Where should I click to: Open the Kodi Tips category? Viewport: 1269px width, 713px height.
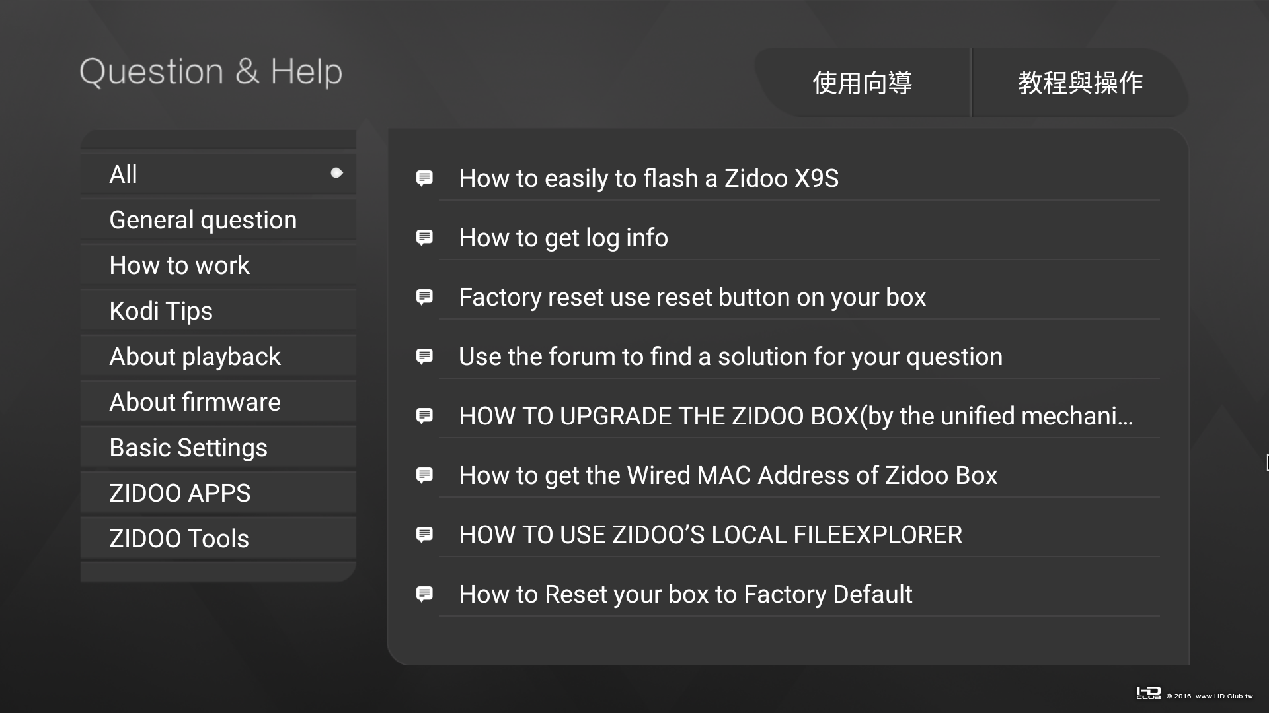tap(161, 311)
